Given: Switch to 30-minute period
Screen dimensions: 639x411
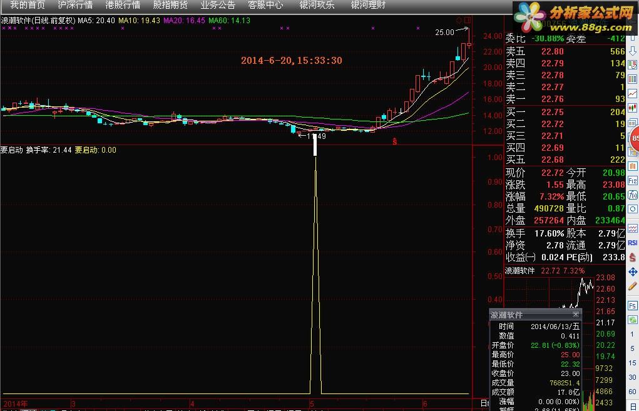Looking at the screenshot, I should pos(633,377).
